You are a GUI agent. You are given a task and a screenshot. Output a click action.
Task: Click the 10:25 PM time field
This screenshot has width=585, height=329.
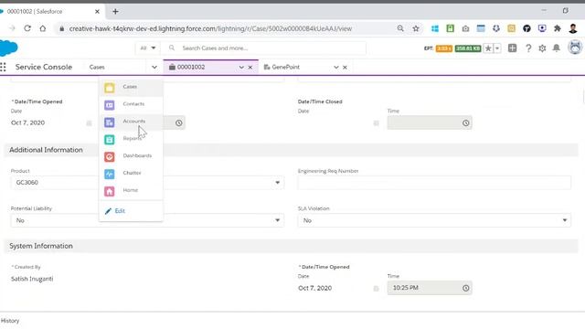coord(430,288)
